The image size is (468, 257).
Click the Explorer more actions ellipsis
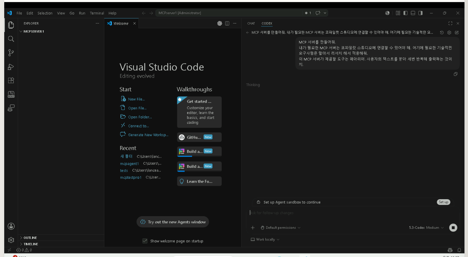point(97,23)
